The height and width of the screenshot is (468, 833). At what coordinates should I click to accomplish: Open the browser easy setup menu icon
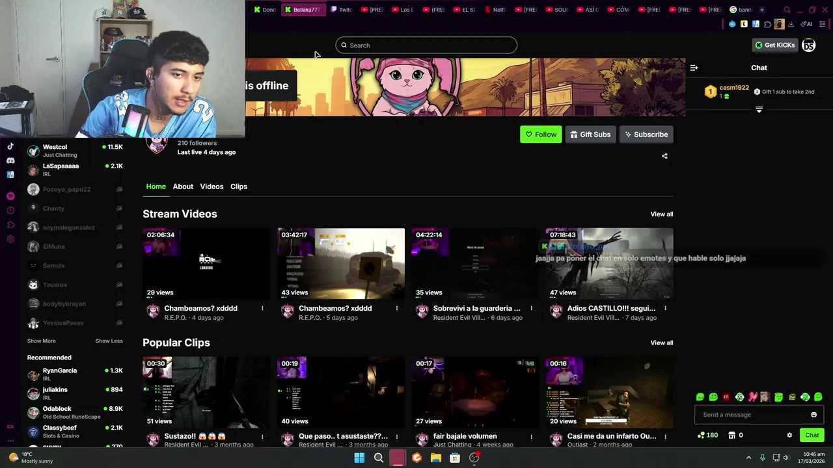(823, 24)
